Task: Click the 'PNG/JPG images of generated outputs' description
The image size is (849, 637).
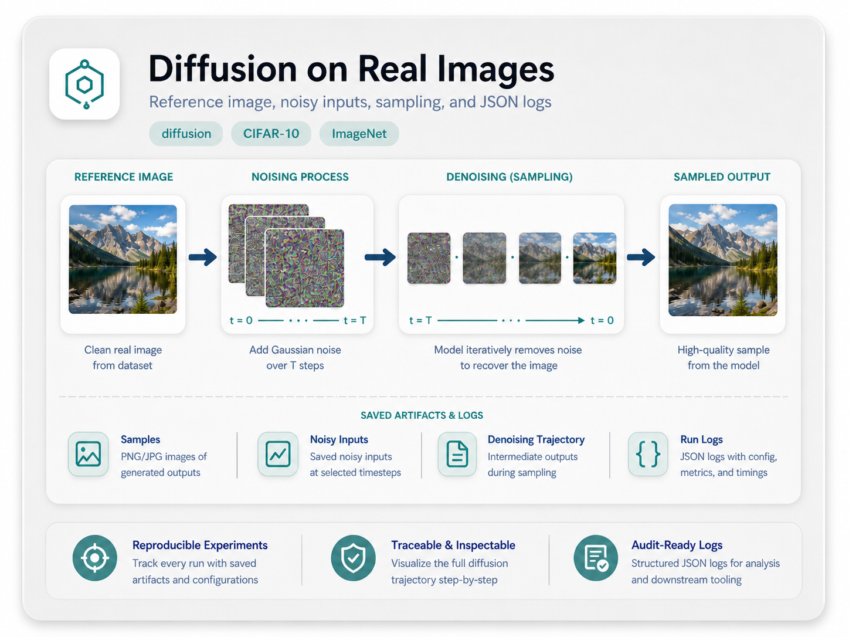Action: pos(164,465)
